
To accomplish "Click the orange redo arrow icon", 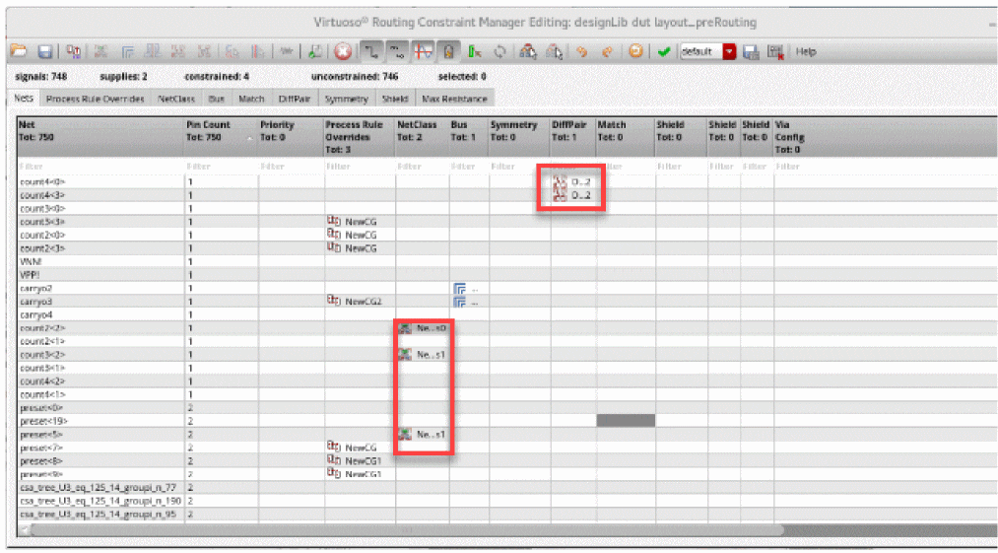I will (x=607, y=51).
